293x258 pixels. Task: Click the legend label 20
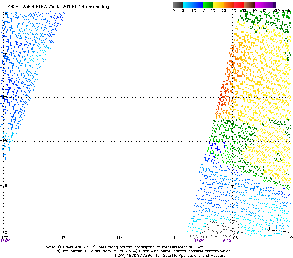coord(213,11)
